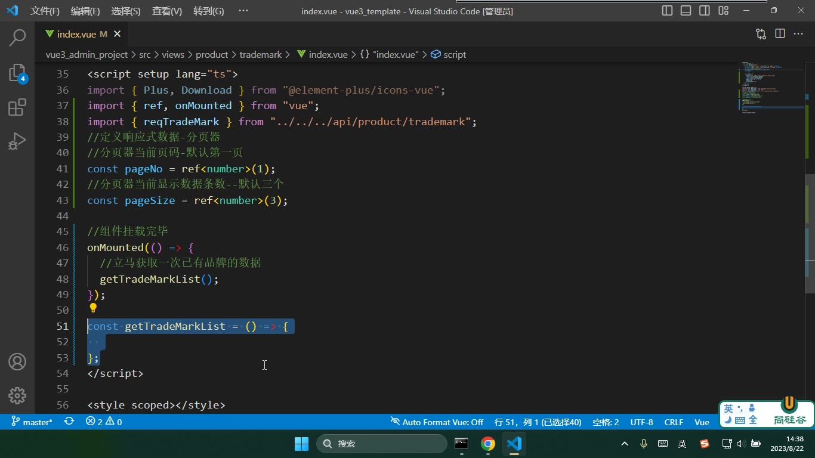
Task: Show errors and warnings problems count
Action: click(x=104, y=422)
